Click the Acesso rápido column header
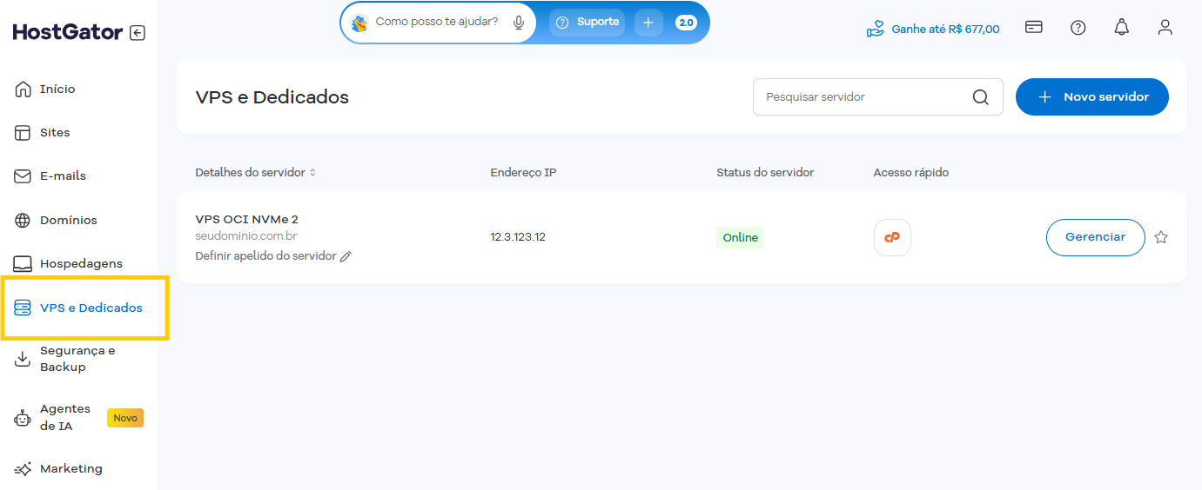Viewport: 1202px width, 490px height. [x=911, y=172]
